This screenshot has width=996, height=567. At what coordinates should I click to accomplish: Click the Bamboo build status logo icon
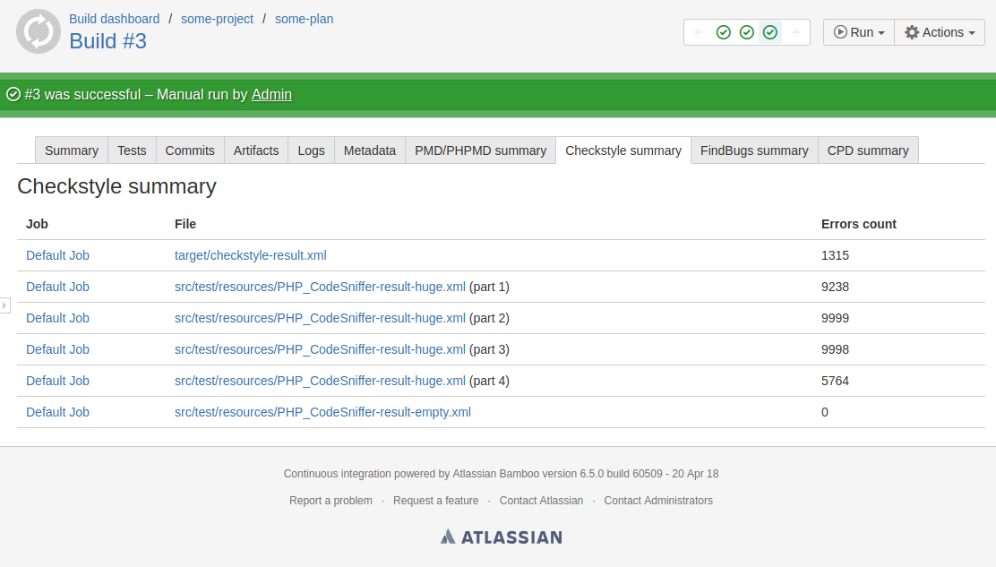39,31
